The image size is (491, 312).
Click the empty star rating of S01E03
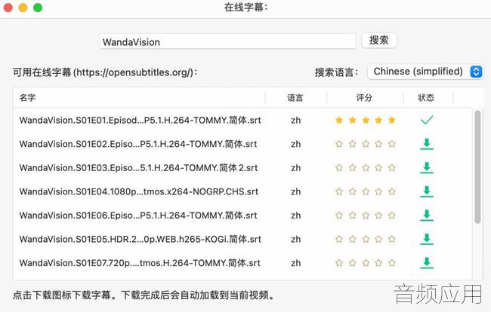(366, 168)
